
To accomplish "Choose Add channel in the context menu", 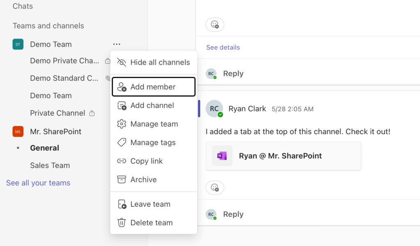I will tap(154, 105).
